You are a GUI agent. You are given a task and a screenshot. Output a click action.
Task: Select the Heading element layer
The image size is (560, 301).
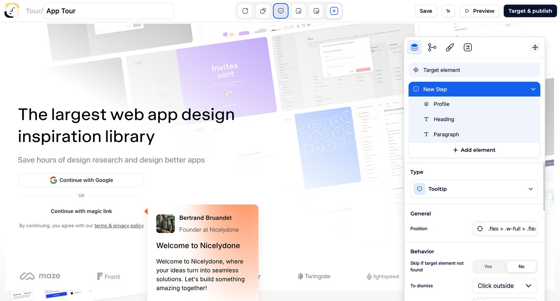pos(474,119)
